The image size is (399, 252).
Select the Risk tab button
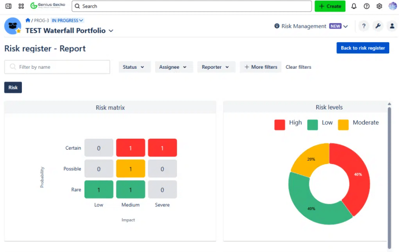click(13, 87)
